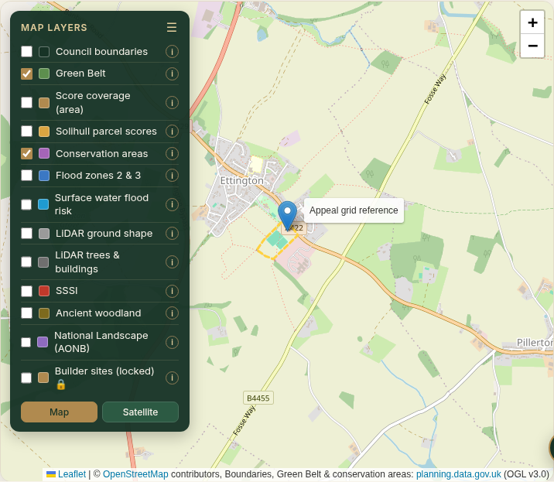
Task: Open LiDAR ground shape info icon
Action: pos(172,233)
